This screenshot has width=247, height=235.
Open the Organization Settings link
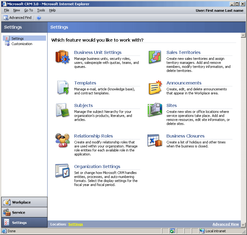[x=97, y=167]
